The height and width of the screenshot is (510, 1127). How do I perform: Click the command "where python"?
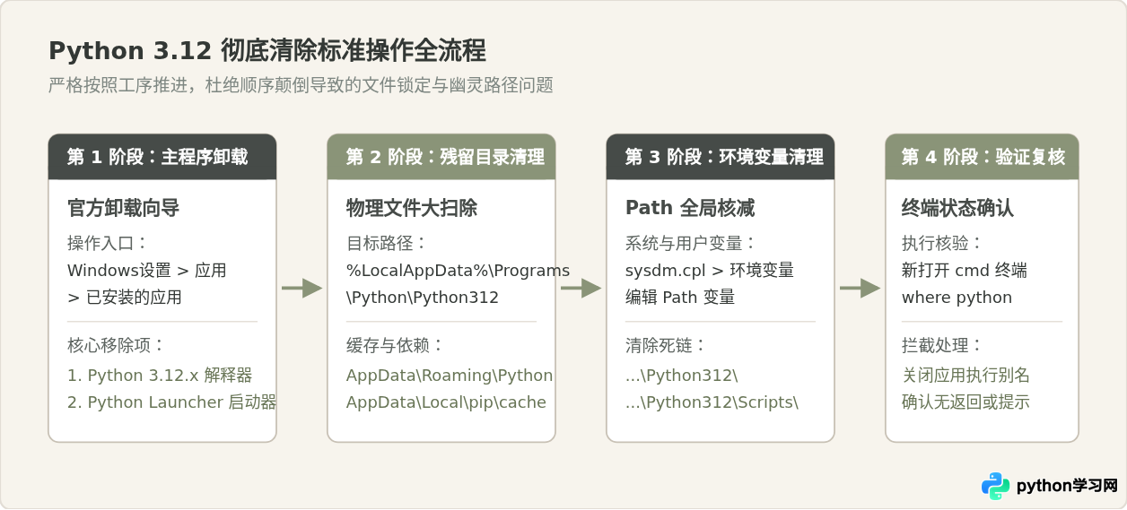tap(957, 297)
